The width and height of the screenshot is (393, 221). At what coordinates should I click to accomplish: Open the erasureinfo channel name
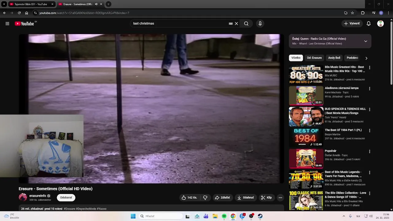click(37, 196)
